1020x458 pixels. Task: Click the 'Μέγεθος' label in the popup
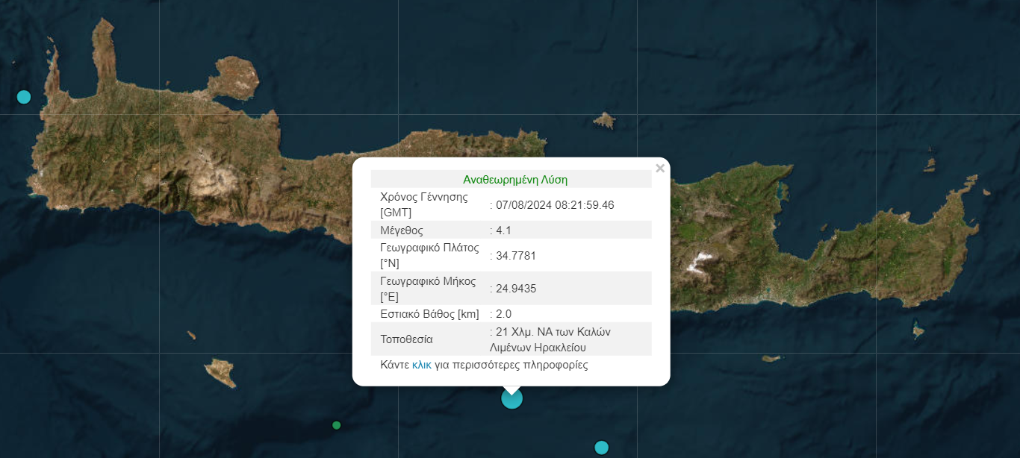point(401,230)
